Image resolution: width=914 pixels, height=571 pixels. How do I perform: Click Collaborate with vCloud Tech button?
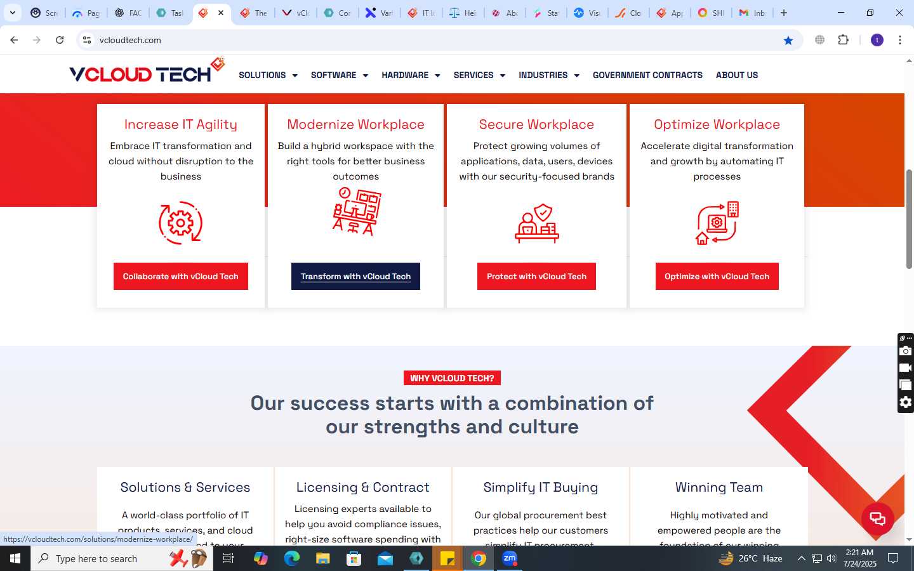[181, 277]
